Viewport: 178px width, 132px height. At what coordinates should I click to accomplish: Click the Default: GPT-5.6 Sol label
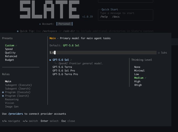(64, 45)
